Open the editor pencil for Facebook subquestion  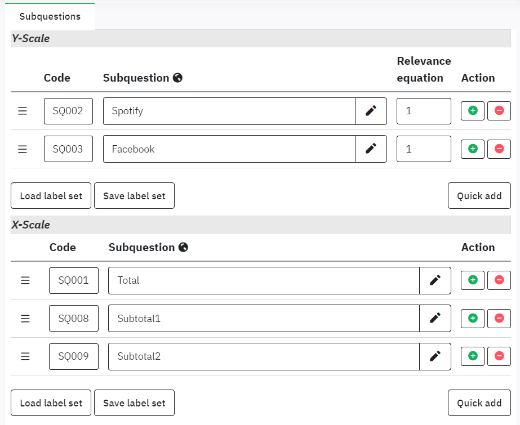(371, 149)
